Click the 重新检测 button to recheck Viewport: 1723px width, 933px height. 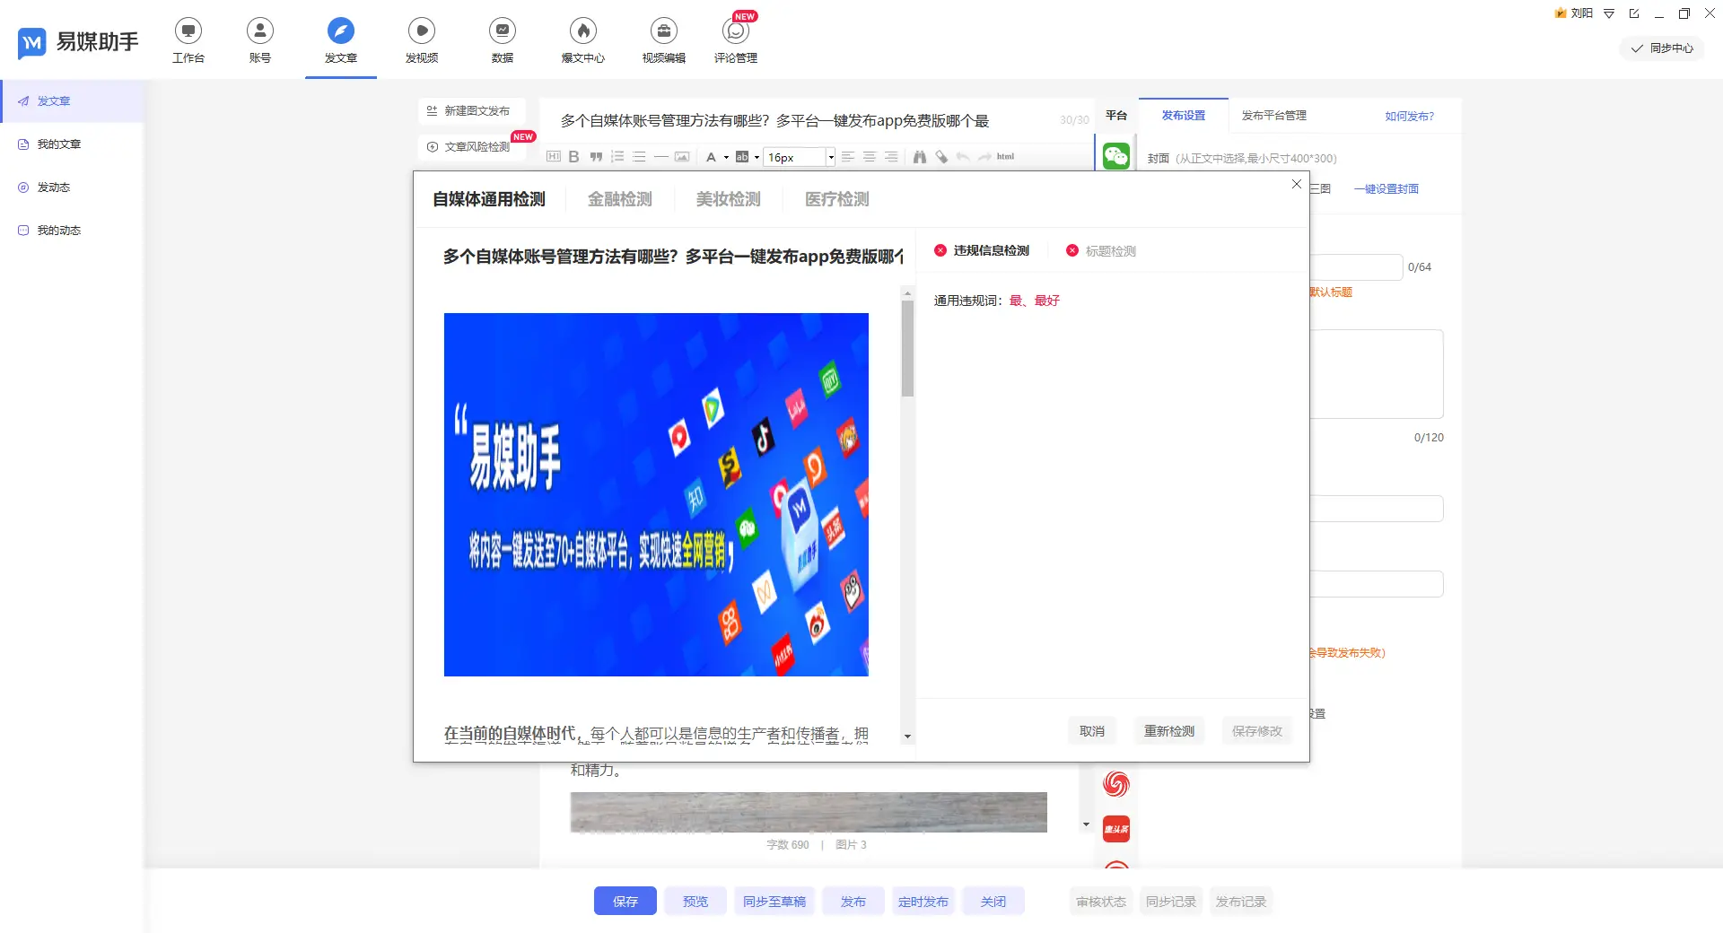click(x=1168, y=730)
